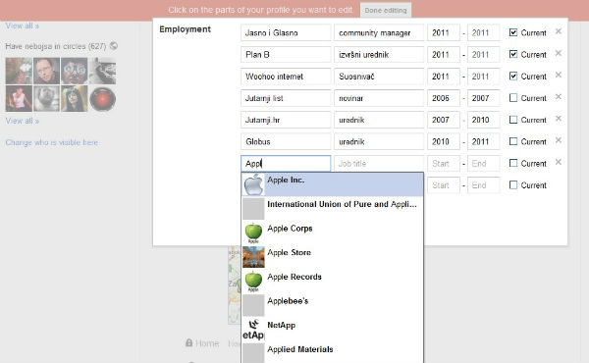
Task: Click End field in last empty row
Action: tap(483, 185)
